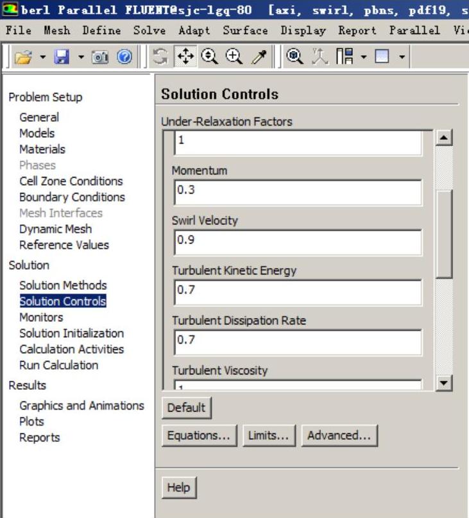
Task: Click the camera screenshot icon
Action: point(100,57)
